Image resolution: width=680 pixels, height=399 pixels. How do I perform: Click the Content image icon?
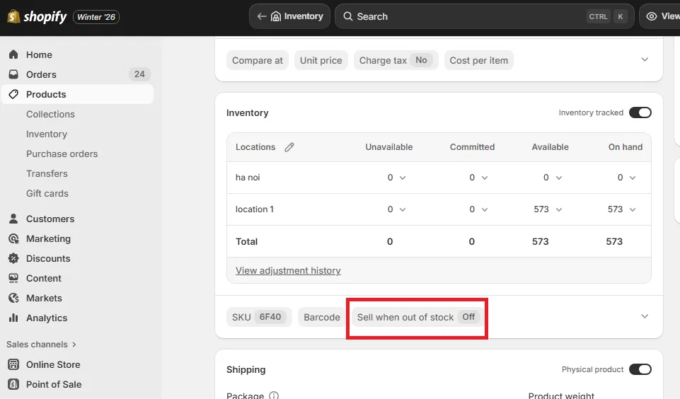tap(13, 278)
